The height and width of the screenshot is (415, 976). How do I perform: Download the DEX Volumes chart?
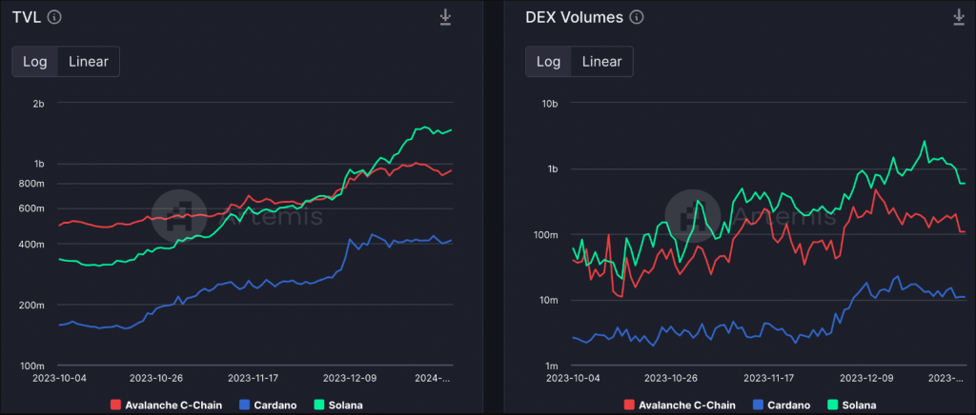point(959,17)
